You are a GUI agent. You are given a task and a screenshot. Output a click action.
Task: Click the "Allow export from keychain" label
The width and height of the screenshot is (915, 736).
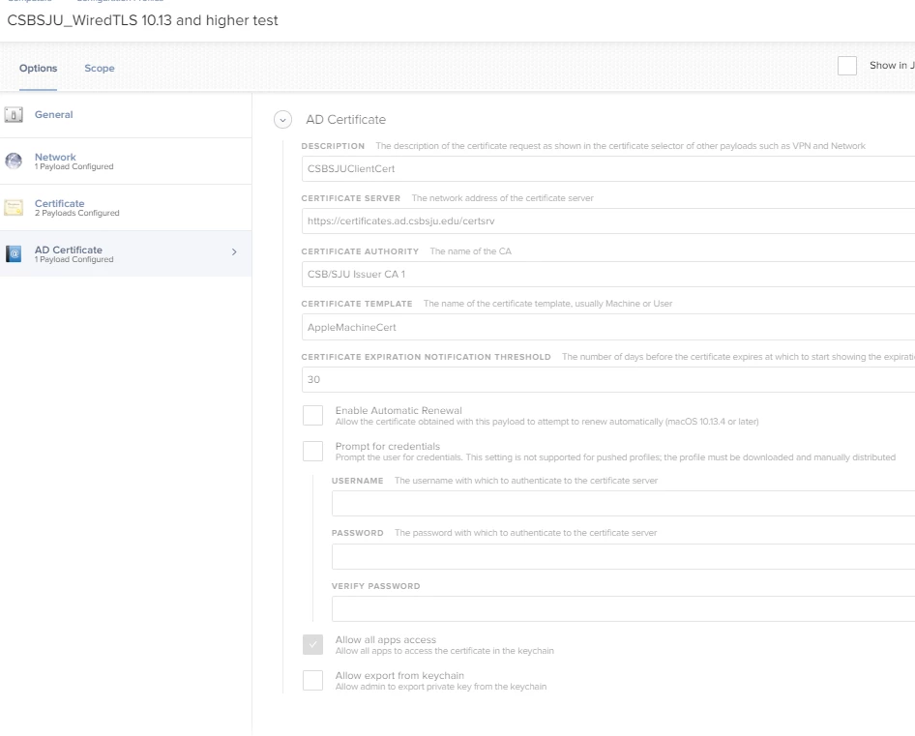[x=399, y=675]
